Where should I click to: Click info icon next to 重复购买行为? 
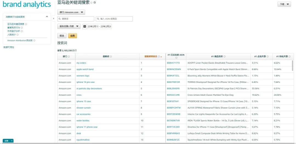coord(22,28)
